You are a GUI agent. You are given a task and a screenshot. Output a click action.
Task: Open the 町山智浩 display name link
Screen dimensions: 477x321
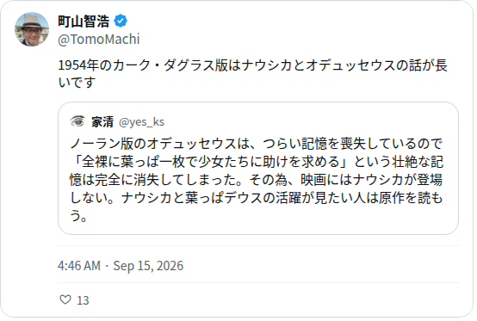[x=84, y=22]
